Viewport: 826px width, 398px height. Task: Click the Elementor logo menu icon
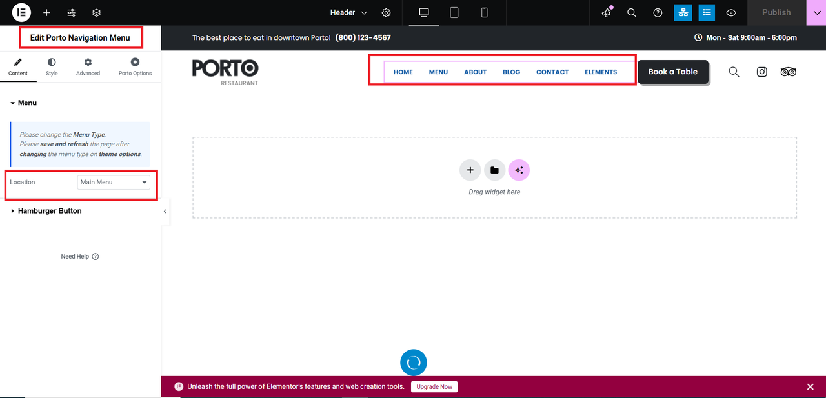coord(21,12)
